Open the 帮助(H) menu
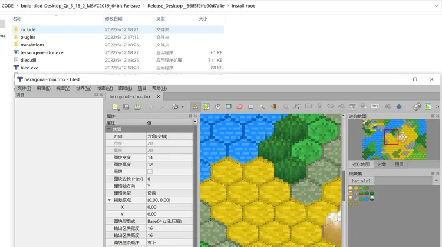 pyautogui.click(x=159, y=88)
